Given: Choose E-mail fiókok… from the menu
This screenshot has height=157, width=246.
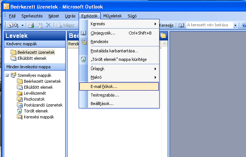Looking at the screenshot, I should click(x=119, y=86).
